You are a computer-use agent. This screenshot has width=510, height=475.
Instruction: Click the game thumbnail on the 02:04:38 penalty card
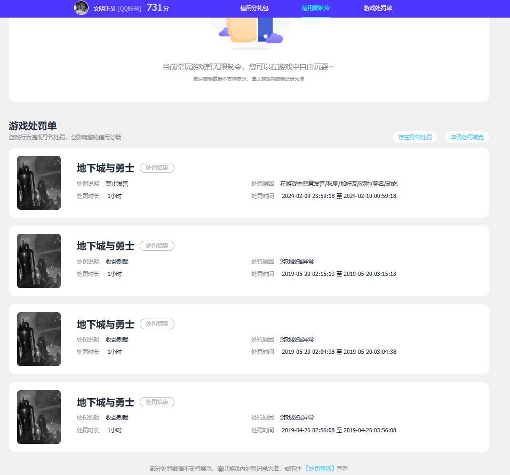click(x=39, y=339)
